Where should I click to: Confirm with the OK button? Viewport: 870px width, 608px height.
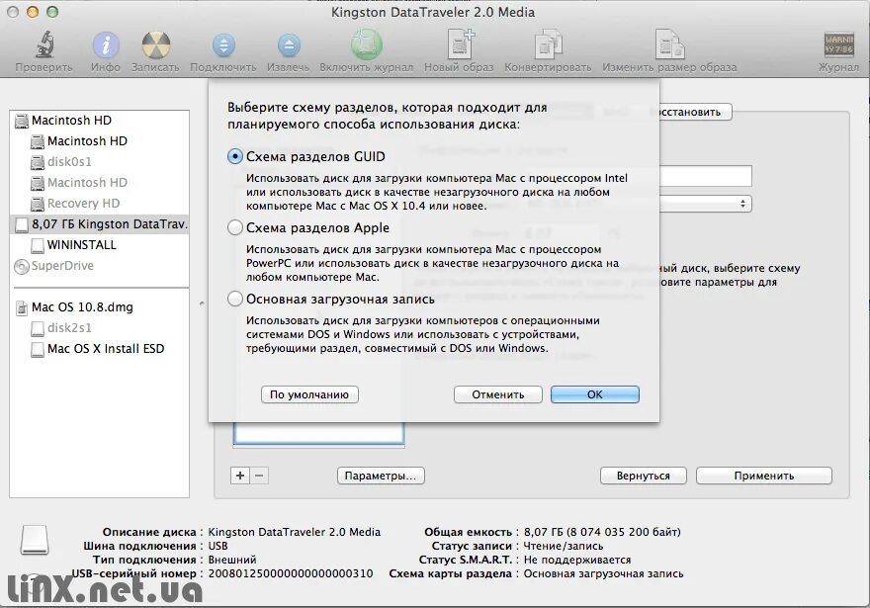[595, 394]
